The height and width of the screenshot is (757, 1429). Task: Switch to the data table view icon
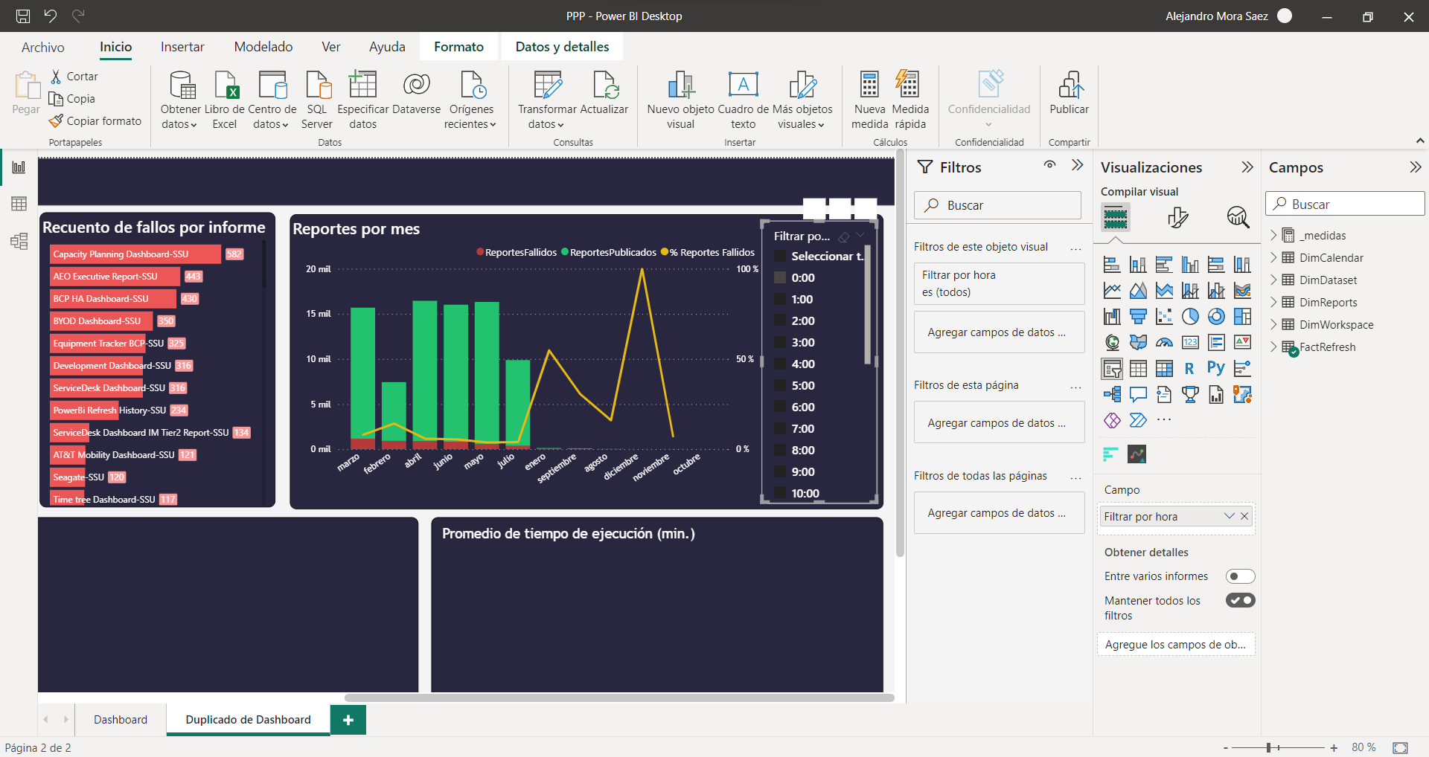pyautogui.click(x=19, y=204)
